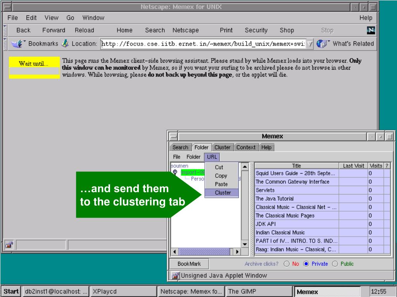Sort by the Title column header
The height and width of the screenshot is (297, 397).
point(297,166)
